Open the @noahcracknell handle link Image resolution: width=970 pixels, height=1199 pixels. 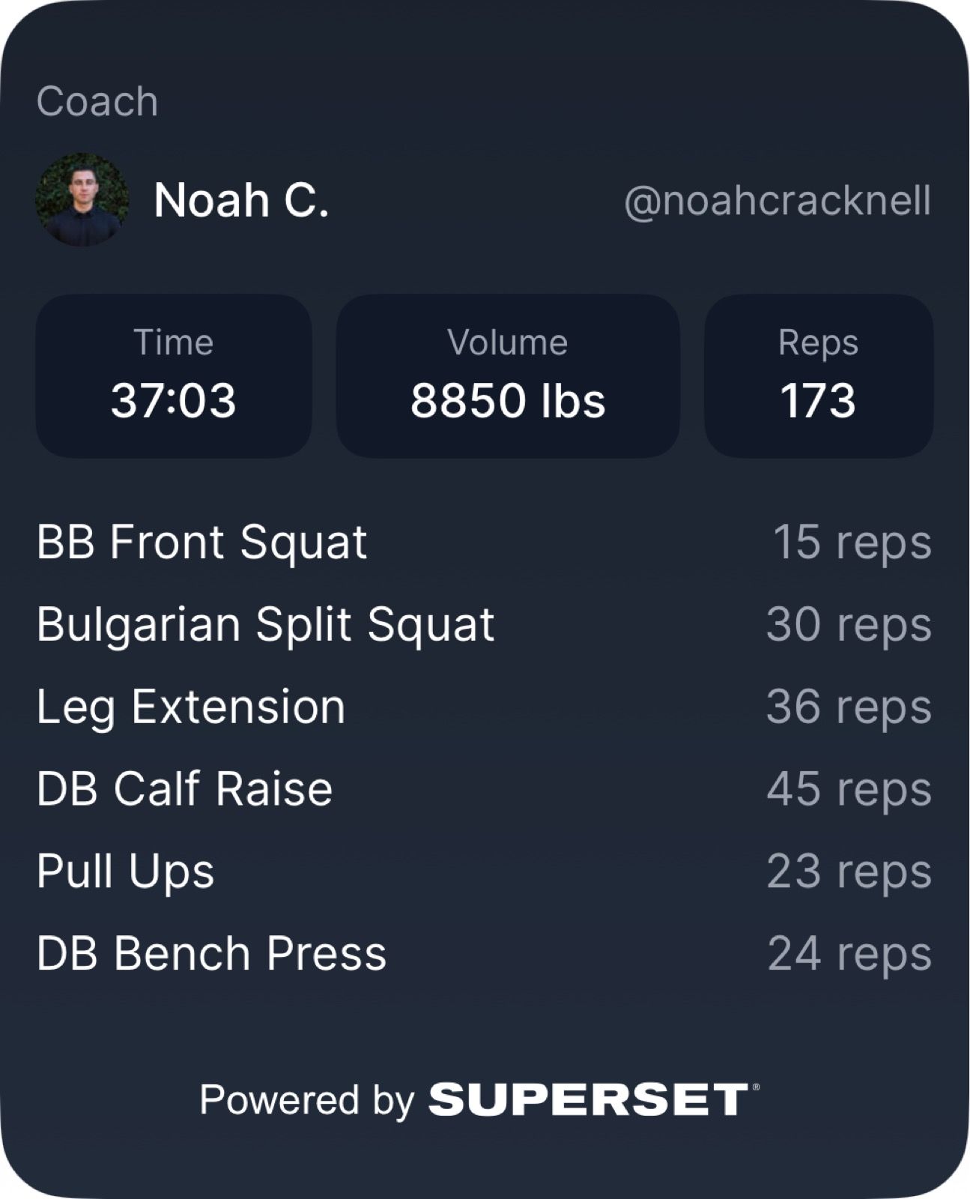(x=777, y=201)
